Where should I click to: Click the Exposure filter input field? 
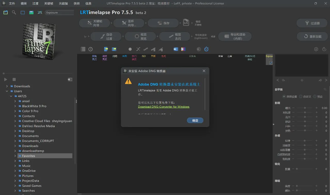tap(60, 12)
